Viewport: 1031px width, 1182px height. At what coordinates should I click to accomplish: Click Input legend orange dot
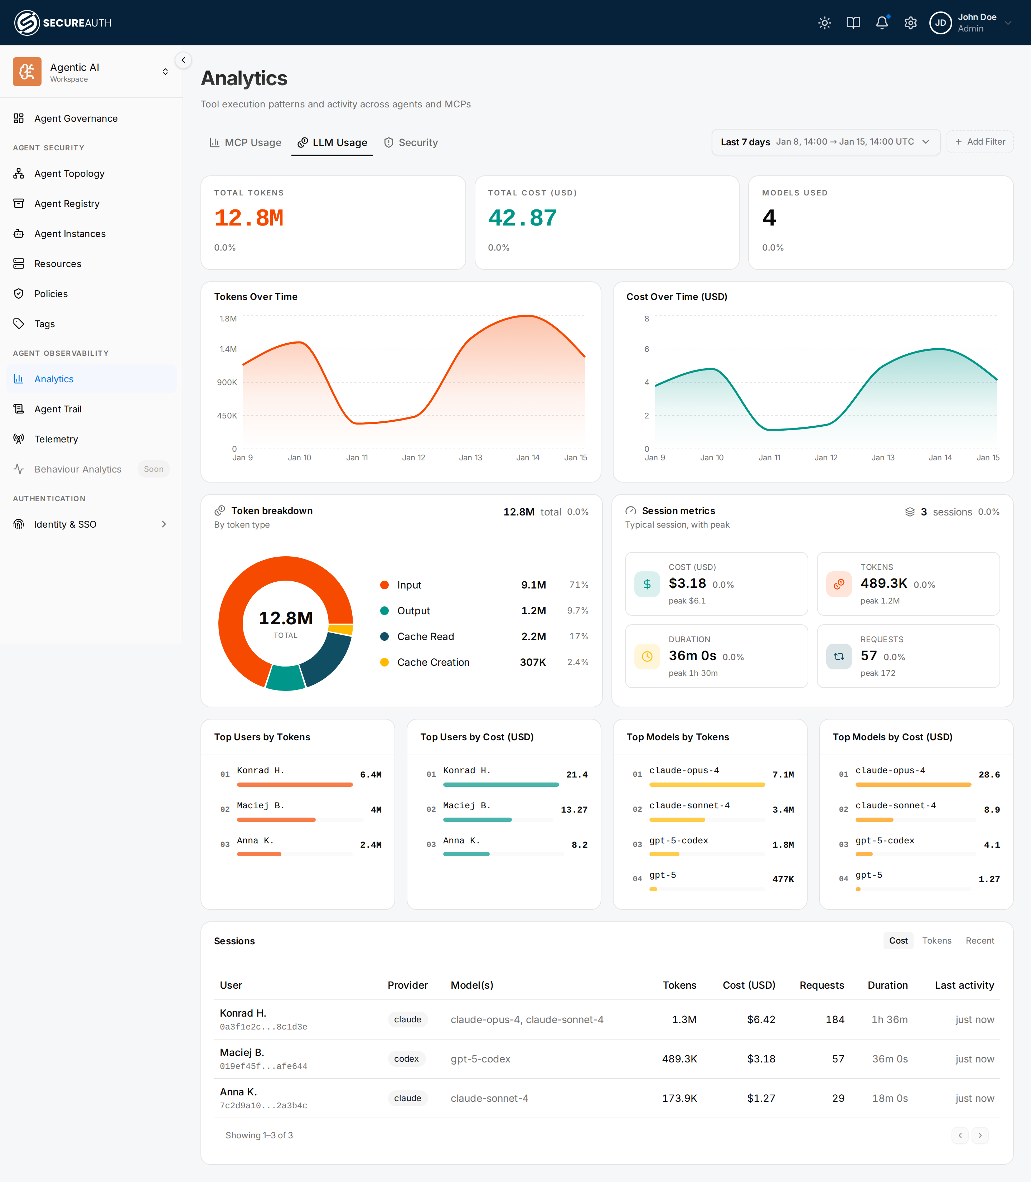tap(384, 585)
